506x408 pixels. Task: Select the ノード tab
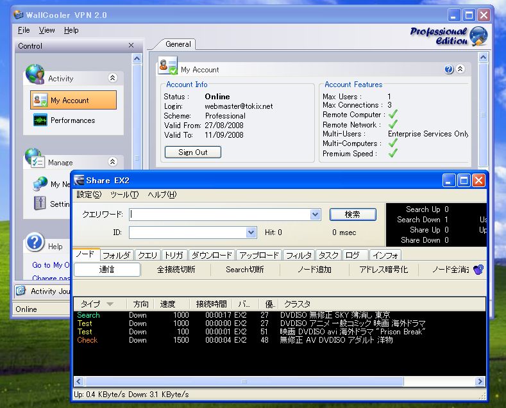click(86, 254)
